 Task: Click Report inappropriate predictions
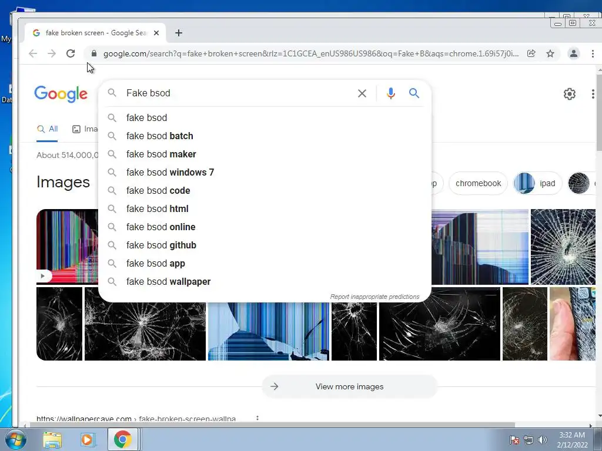pos(374,297)
